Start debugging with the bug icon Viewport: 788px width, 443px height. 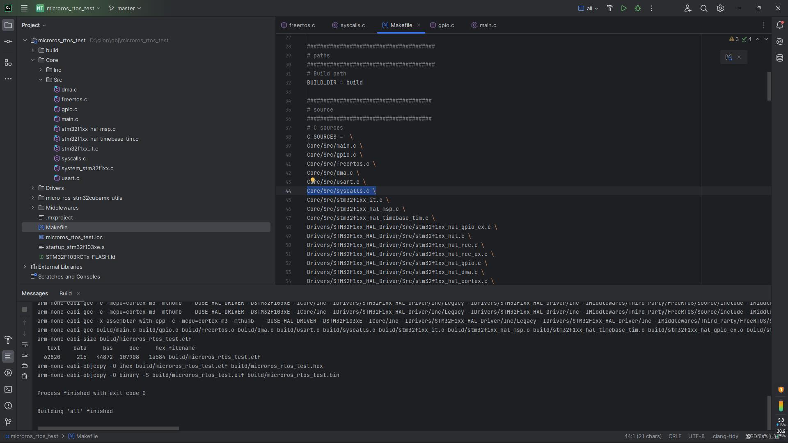637,8
